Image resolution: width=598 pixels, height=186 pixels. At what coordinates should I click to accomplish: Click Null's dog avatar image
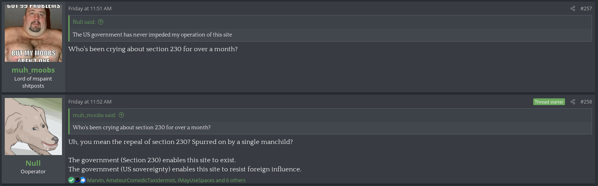click(x=33, y=127)
